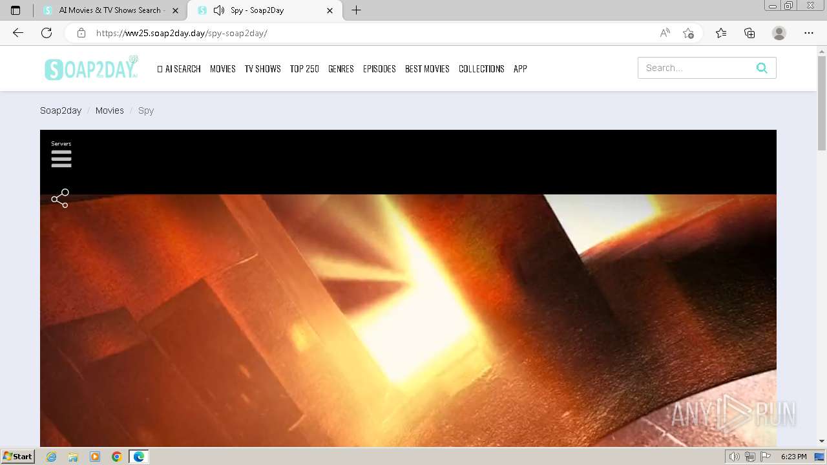827x465 pixels.
Task: View site information lock icon
Action: [81, 33]
